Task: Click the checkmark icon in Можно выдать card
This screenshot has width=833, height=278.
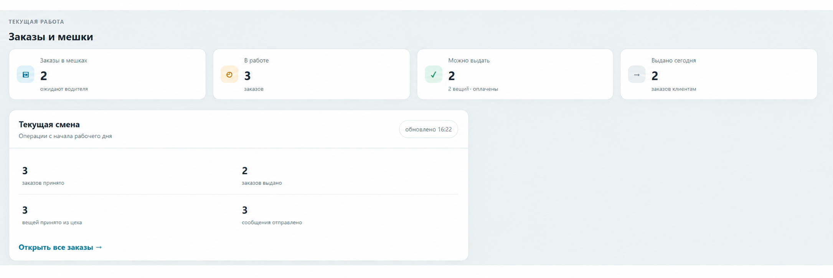Action: click(x=434, y=74)
